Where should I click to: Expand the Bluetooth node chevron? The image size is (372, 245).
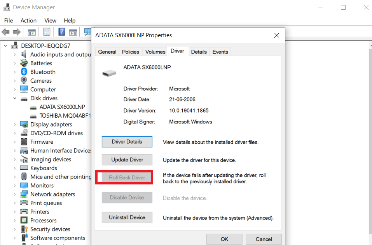coord(15,72)
